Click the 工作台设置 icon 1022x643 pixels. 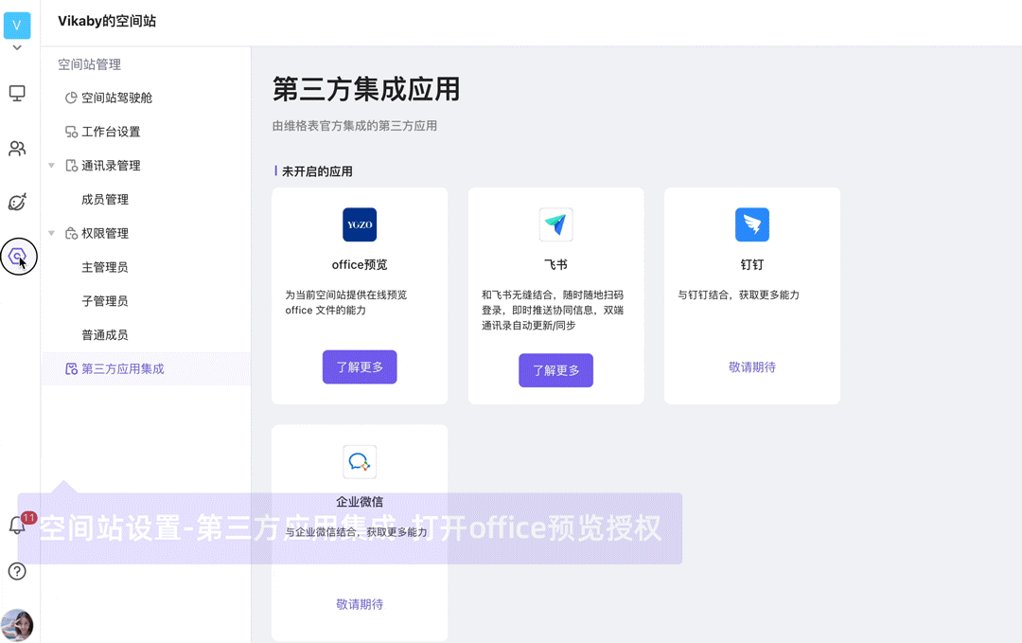coord(71,132)
